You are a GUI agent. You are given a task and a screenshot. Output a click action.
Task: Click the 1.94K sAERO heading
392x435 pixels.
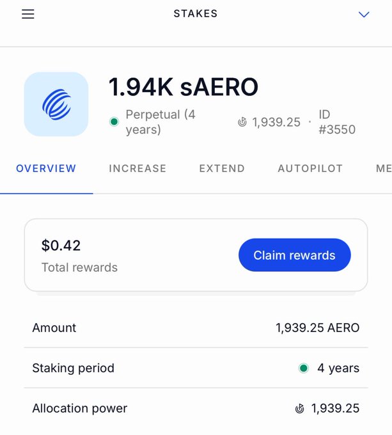[184, 87]
